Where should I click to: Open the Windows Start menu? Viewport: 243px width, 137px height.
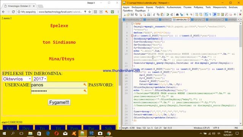4,134
